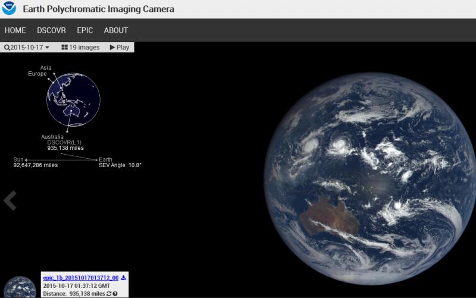The width and height of the screenshot is (476, 298).
Task: Open the epic_1b_20151017013712_00 image link
Action: (x=81, y=278)
